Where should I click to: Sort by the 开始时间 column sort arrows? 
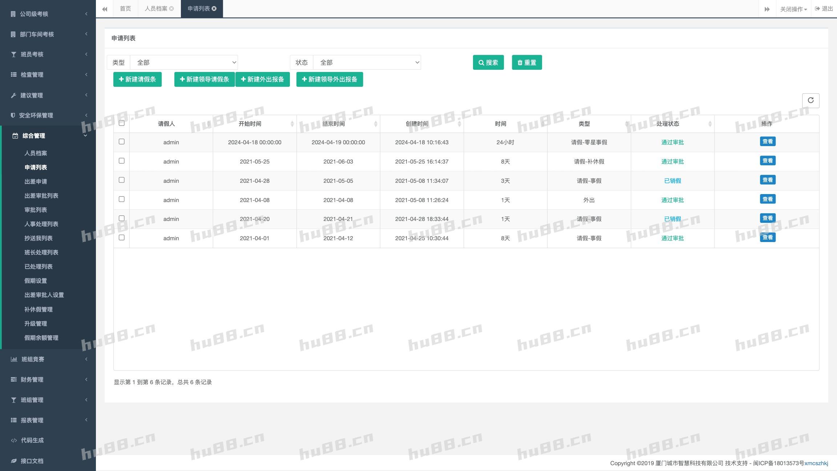pyautogui.click(x=292, y=124)
